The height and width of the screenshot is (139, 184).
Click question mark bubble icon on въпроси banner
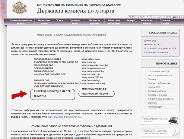tap(174, 132)
